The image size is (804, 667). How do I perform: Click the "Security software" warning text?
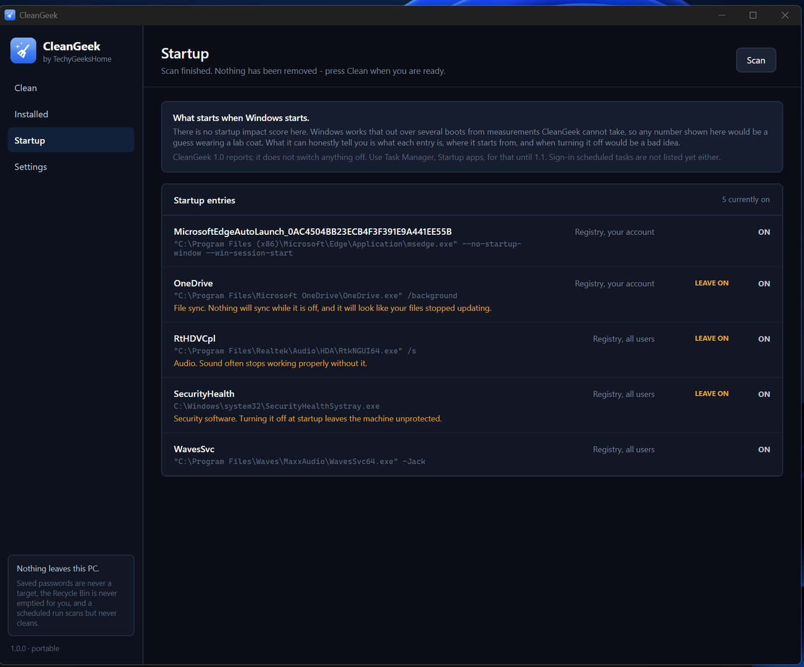click(x=307, y=419)
